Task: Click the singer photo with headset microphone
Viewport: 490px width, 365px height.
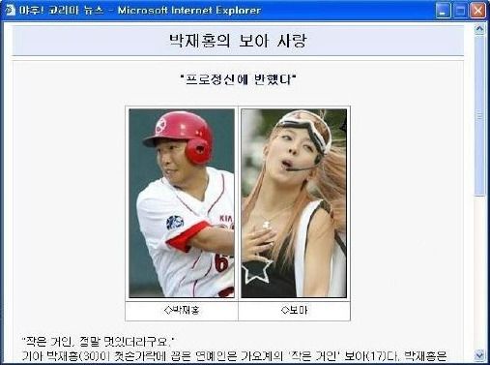Action: 294,203
